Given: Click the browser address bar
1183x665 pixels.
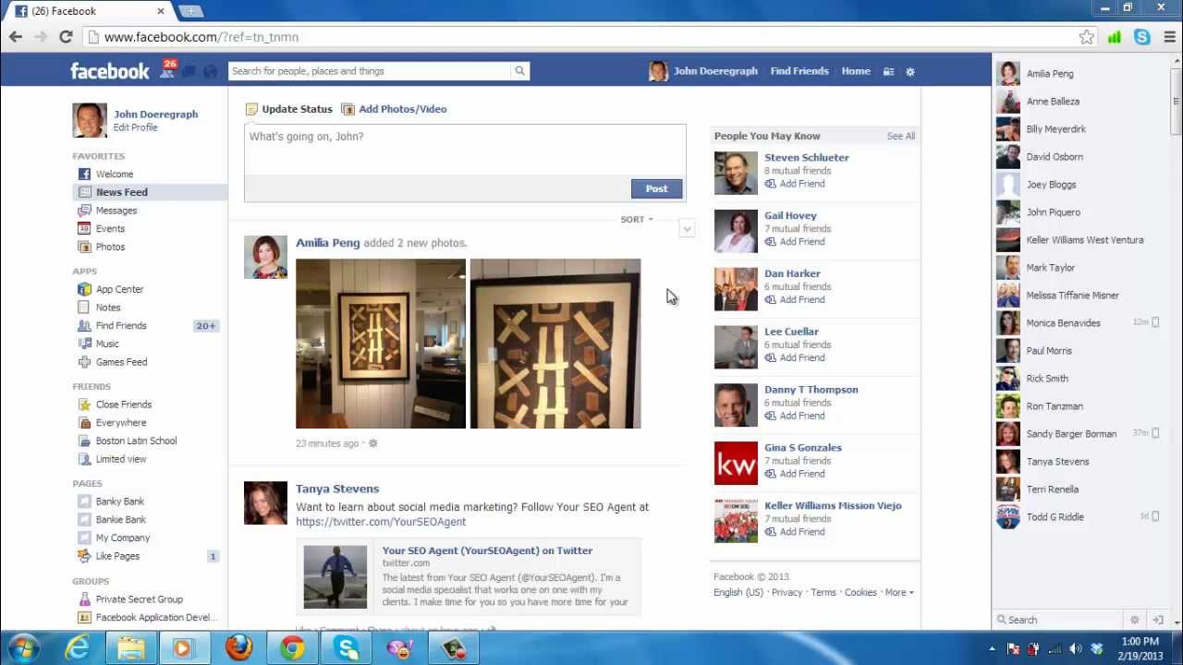Looking at the screenshot, I should [582, 37].
